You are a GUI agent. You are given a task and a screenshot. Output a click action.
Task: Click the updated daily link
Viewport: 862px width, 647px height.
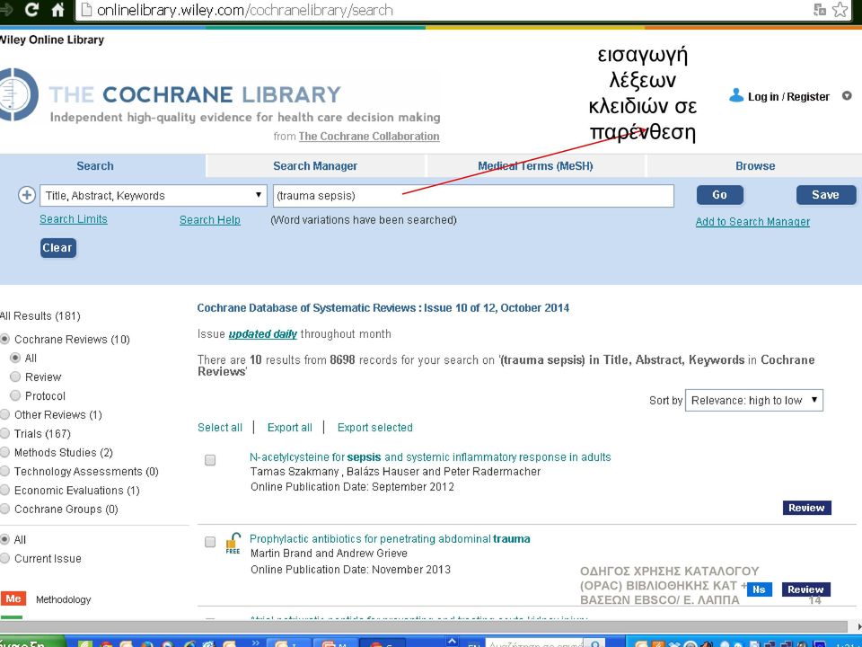[x=262, y=334]
